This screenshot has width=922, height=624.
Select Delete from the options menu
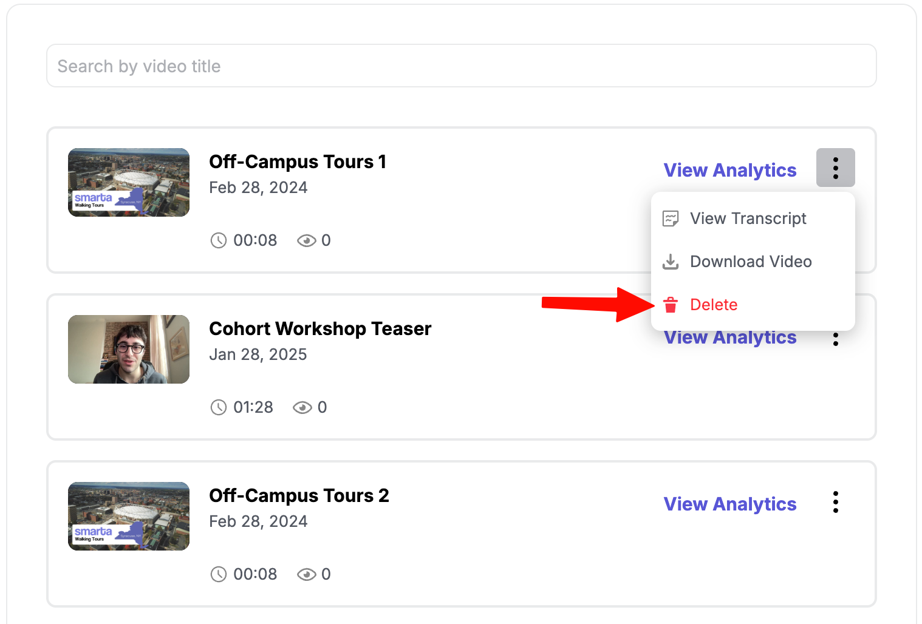point(714,305)
